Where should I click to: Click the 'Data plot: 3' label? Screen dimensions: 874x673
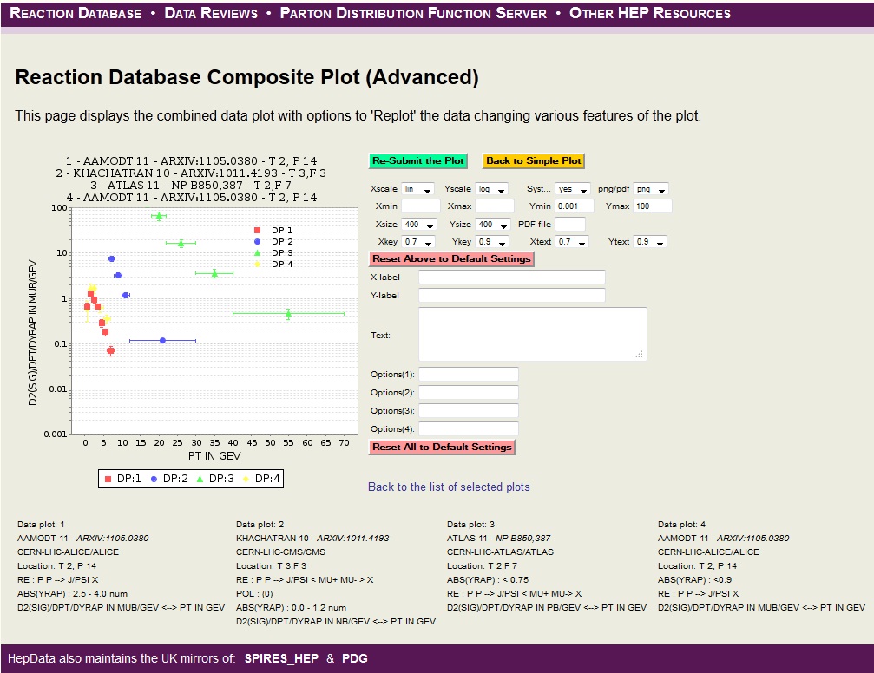point(470,524)
